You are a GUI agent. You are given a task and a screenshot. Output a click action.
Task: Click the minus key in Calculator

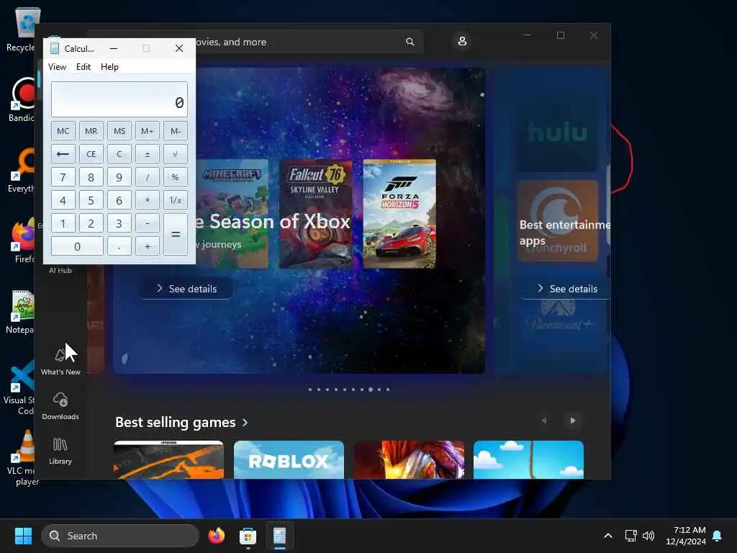click(x=147, y=223)
